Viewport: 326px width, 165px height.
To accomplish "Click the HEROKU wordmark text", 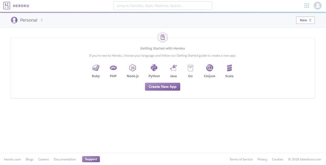I will 21,6.
